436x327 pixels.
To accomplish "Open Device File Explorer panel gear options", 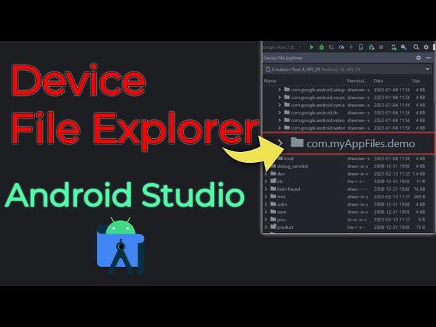I will tap(418, 58).
